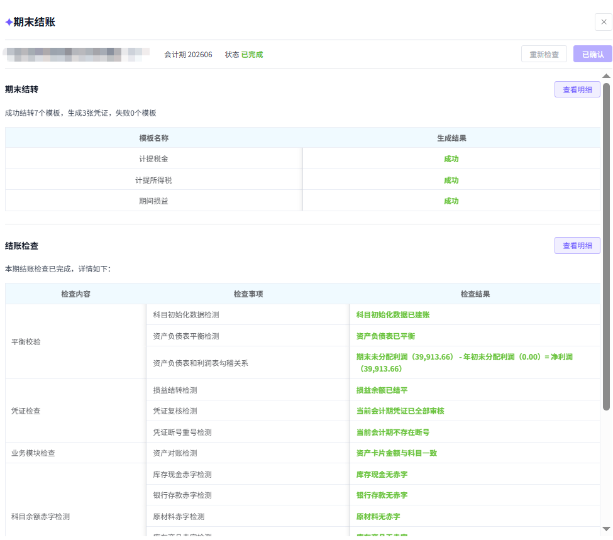Viewport: 613px width, 540px height.
Task: Open 查看明细 for 期末结转 section
Action: coord(577,89)
